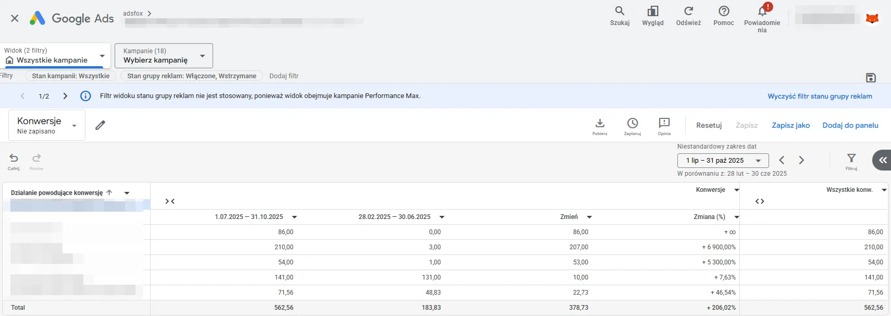The image size is (891, 316).
Task: Open Działanie powodujące konwersję column dropdown
Action: [x=127, y=193]
